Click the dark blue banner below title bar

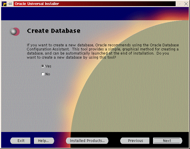pyautogui.click(x=73, y=13)
